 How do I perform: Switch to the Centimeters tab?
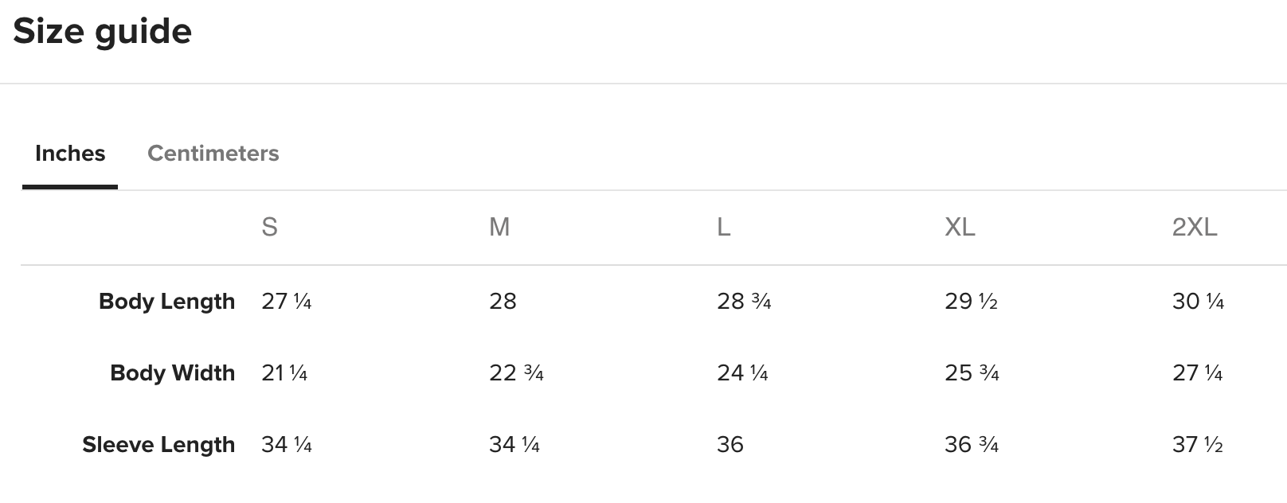[213, 153]
